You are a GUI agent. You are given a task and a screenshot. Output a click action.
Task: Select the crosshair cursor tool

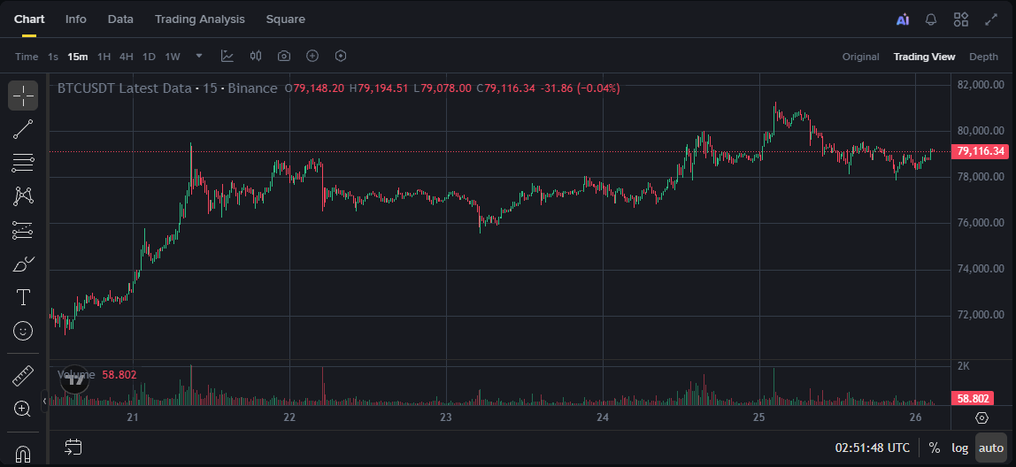pyautogui.click(x=23, y=96)
